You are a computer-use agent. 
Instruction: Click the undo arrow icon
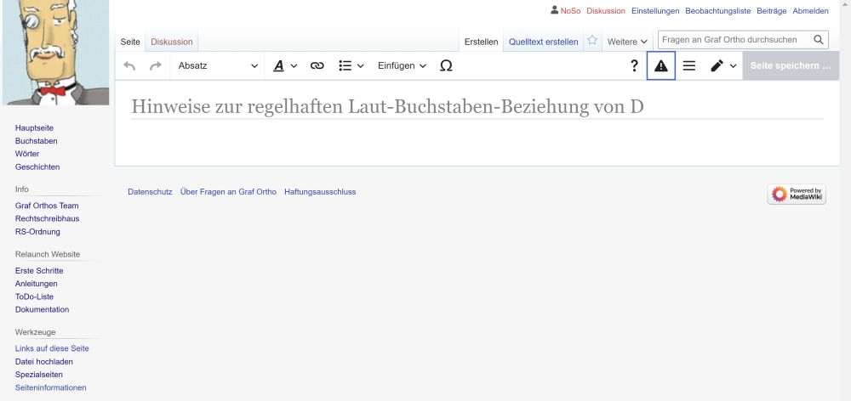129,65
